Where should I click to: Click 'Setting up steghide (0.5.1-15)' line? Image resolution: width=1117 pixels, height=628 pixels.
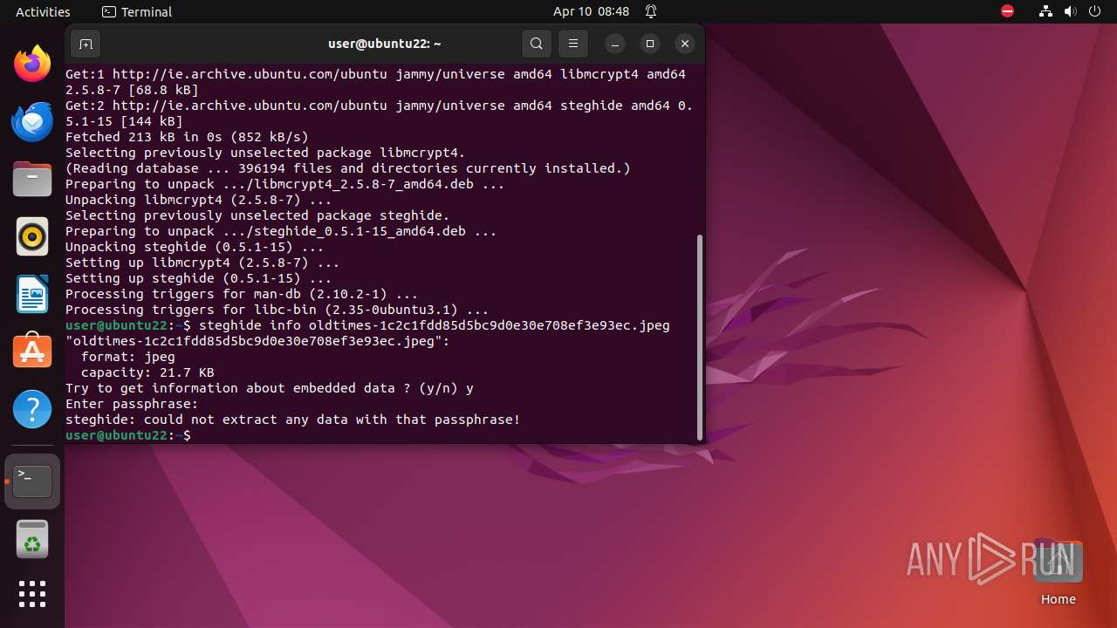click(198, 278)
